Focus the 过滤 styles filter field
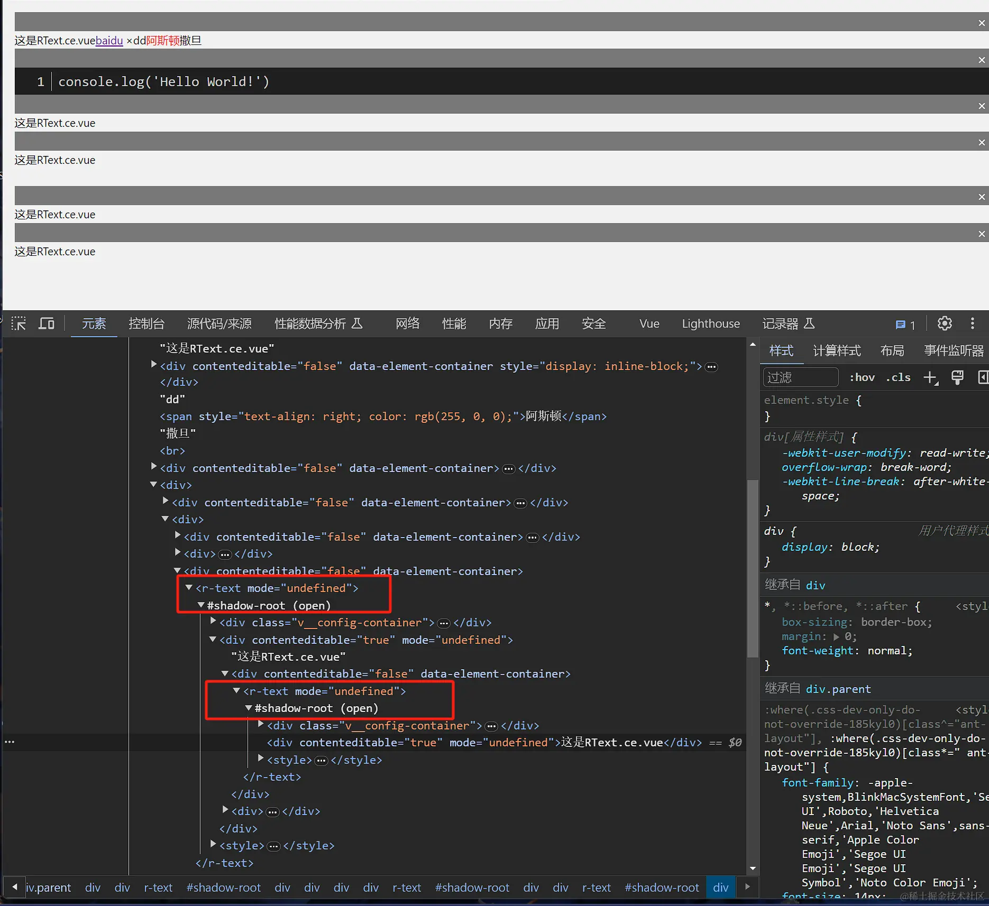 pyautogui.click(x=800, y=377)
